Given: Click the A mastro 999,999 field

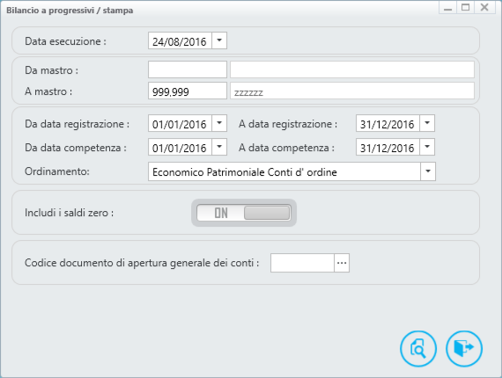Looking at the screenshot, I should [188, 91].
